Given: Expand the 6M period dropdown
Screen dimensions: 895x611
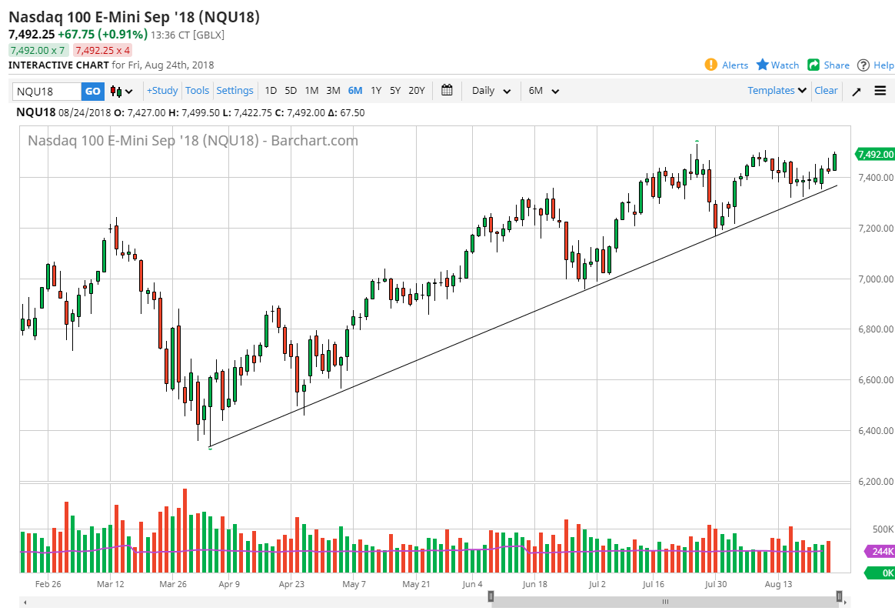Looking at the screenshot, I should [x=544, y=90].
